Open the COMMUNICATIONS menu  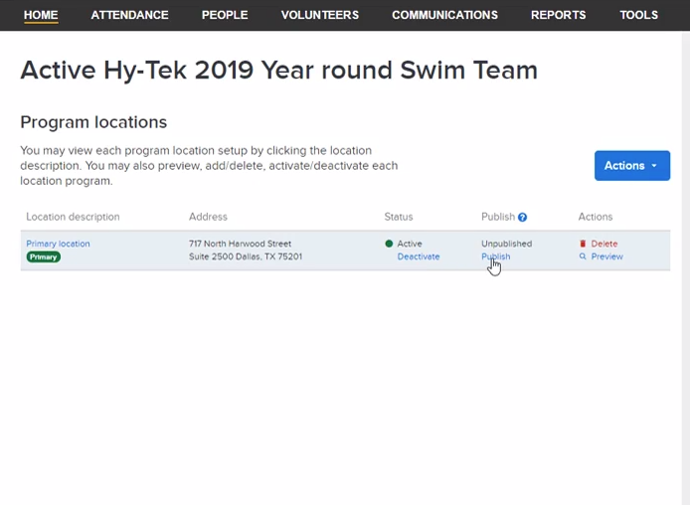tap(444, 15)
